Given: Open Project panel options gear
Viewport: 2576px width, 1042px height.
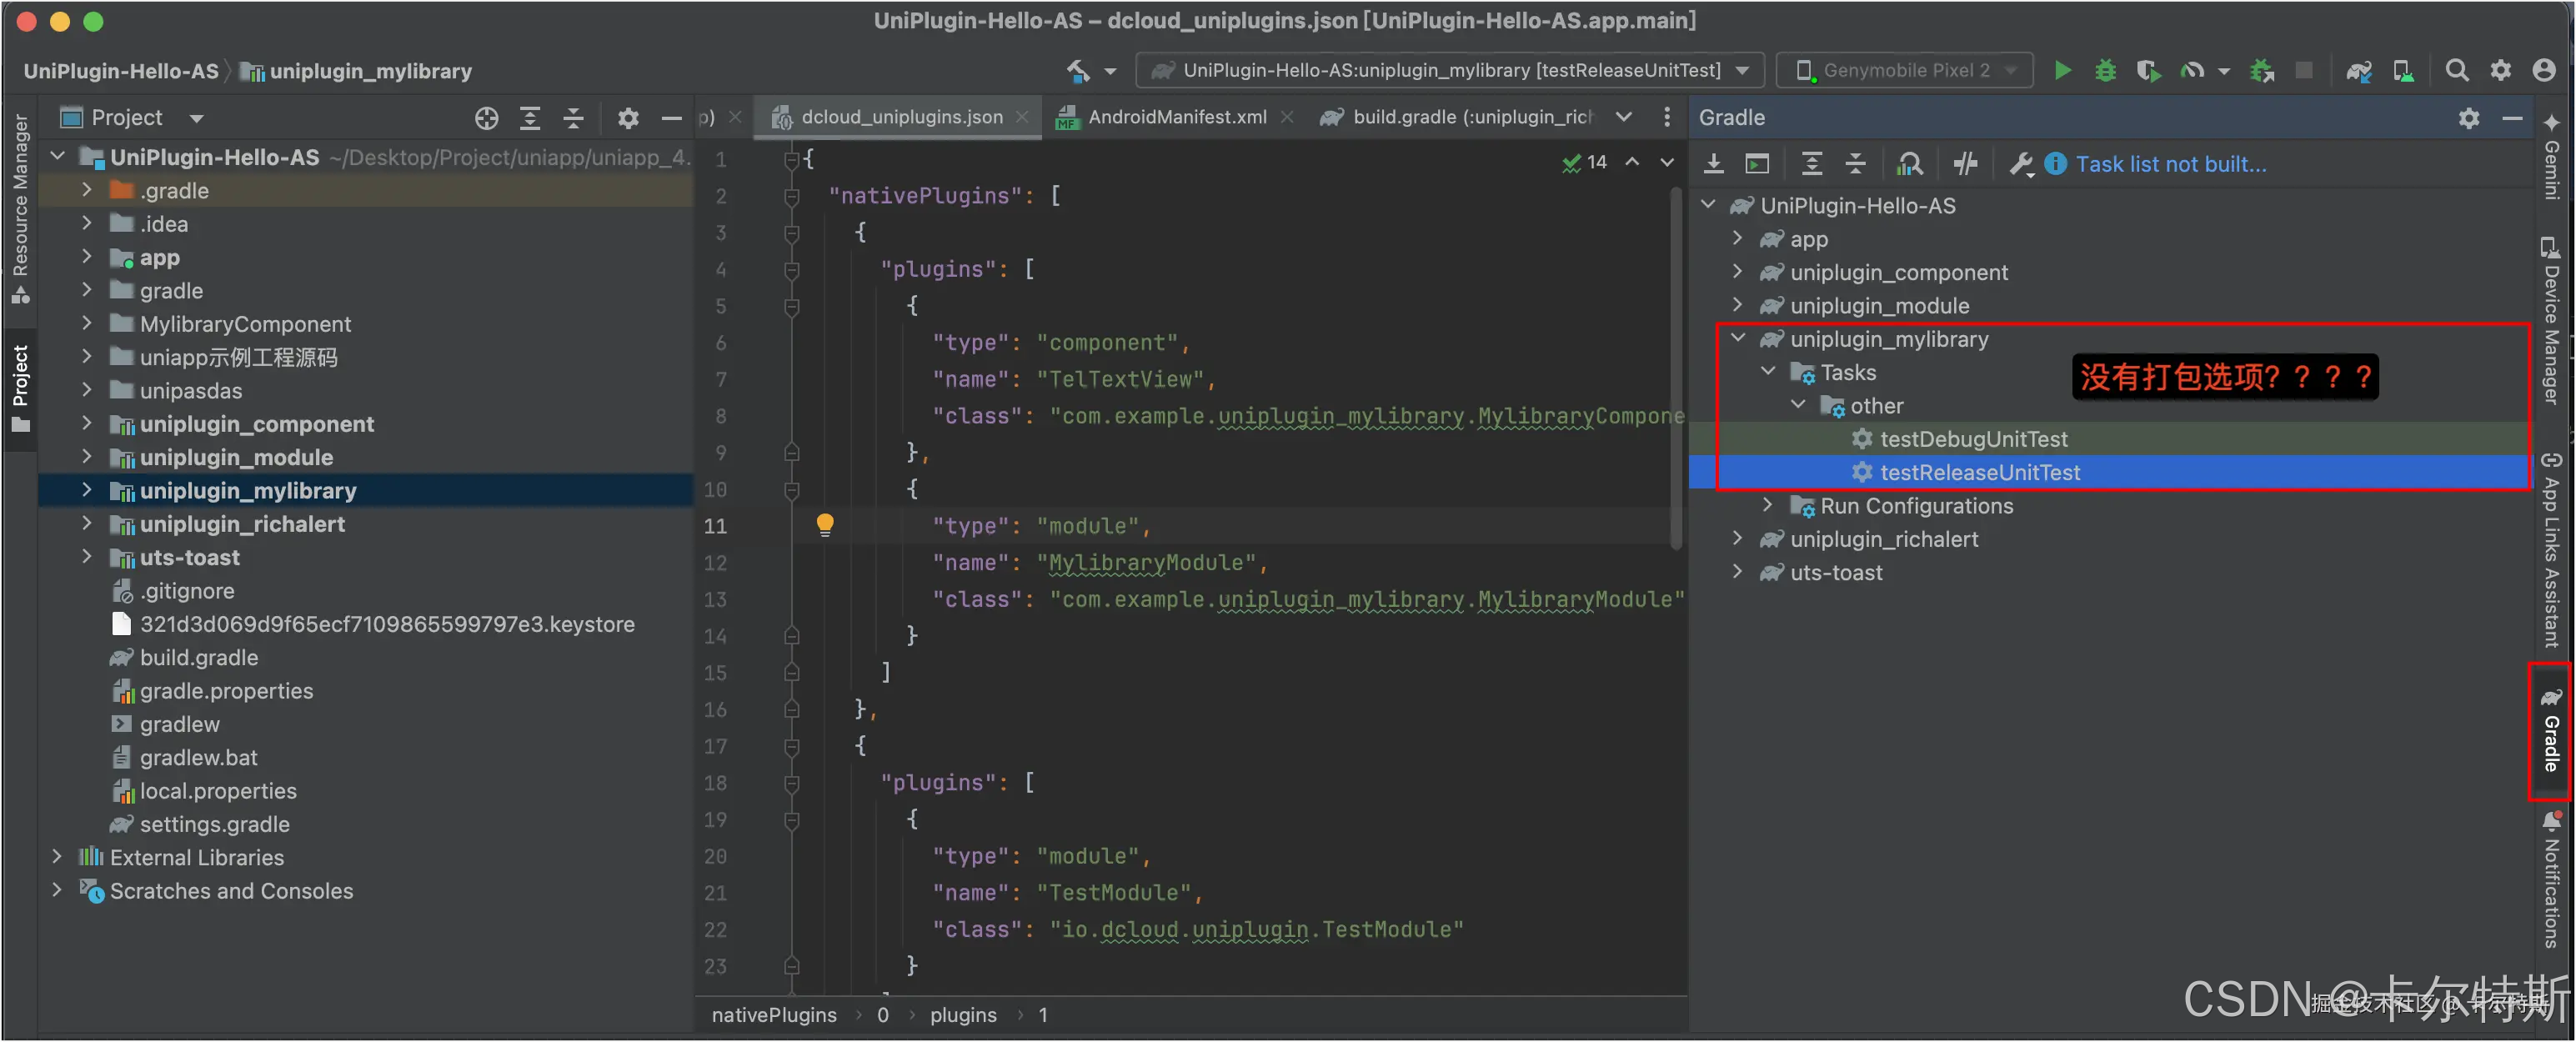Looking at the screenshot, I should point(628,118).
